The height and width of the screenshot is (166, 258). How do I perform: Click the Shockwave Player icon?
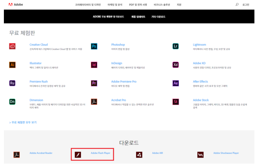200,155
